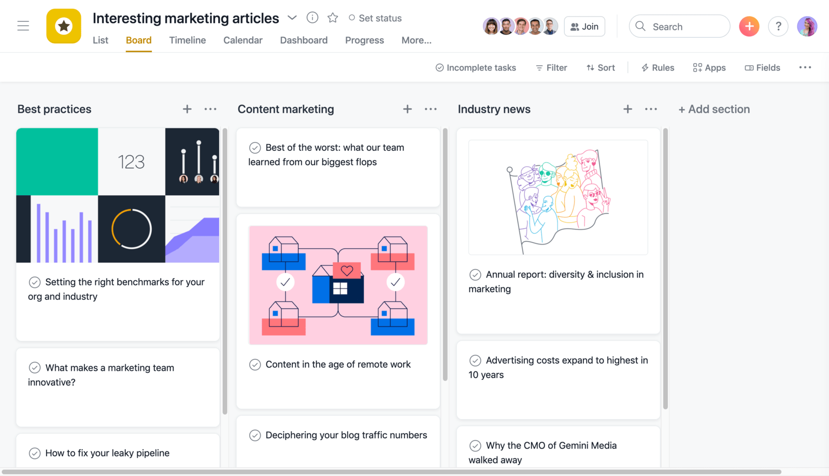Mark 'What makes a marketing team innovative?' complete
The height and width of the screenshot is (476, 829).
tap(35, 368)
